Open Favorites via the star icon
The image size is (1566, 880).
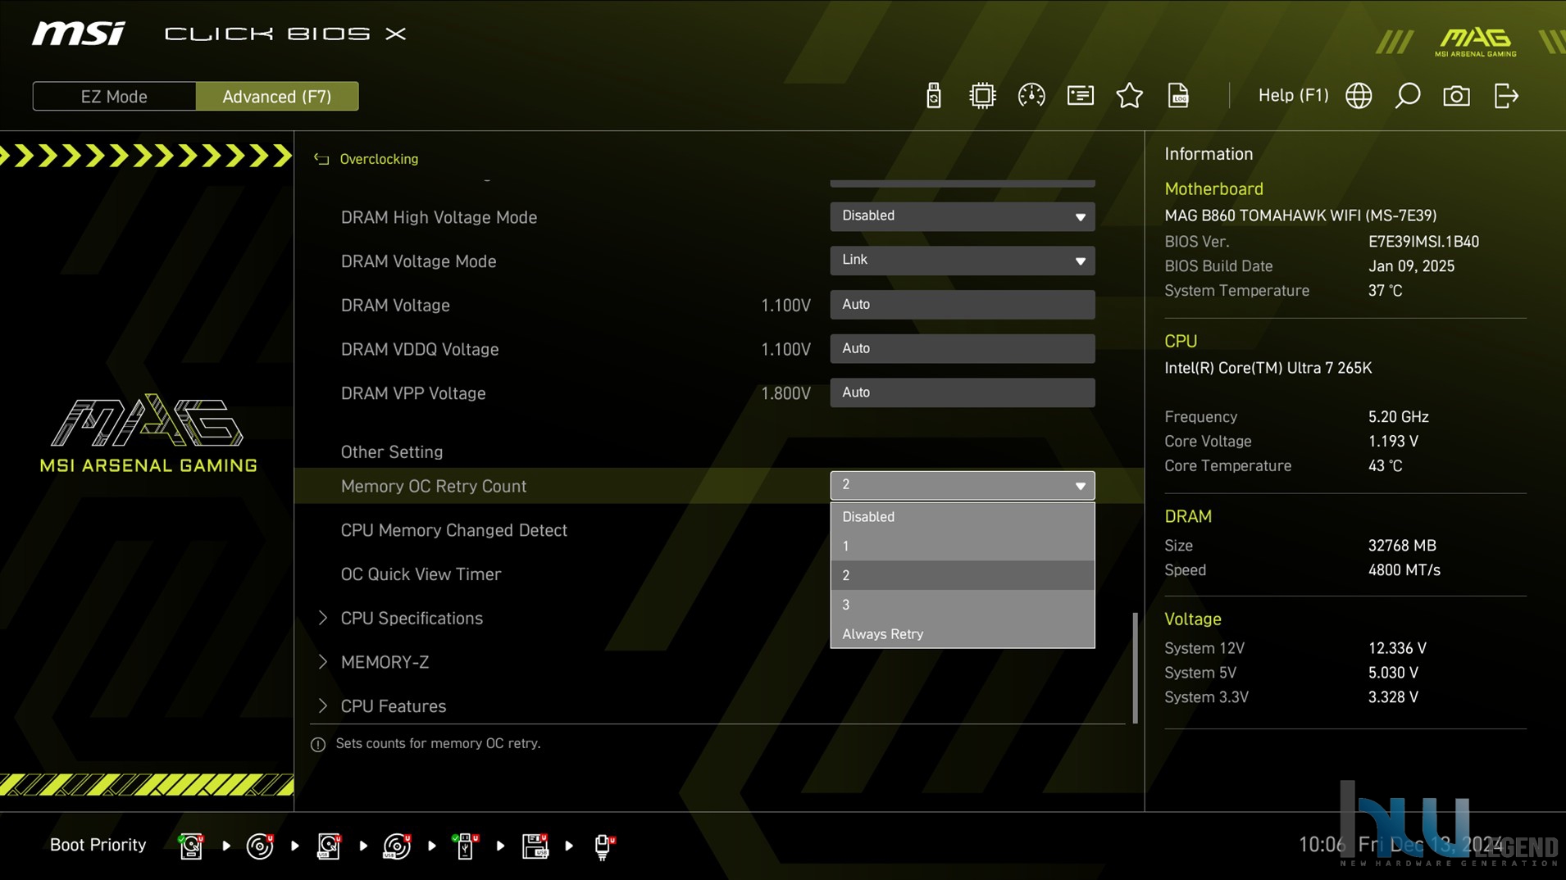pyautogui.click(x=1129, y=96)
